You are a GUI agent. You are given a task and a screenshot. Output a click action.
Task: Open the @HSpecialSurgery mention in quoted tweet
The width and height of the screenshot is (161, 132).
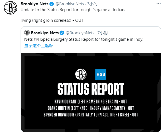point(51,39)
